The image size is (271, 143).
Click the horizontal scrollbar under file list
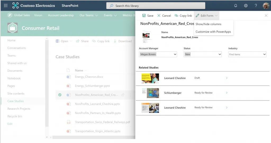(x=93, y=137)
